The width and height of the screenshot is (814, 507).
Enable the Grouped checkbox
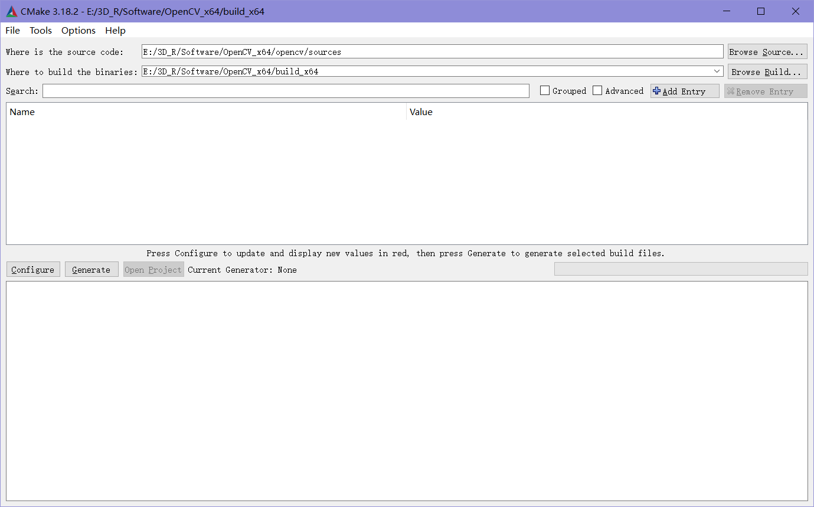545,91
